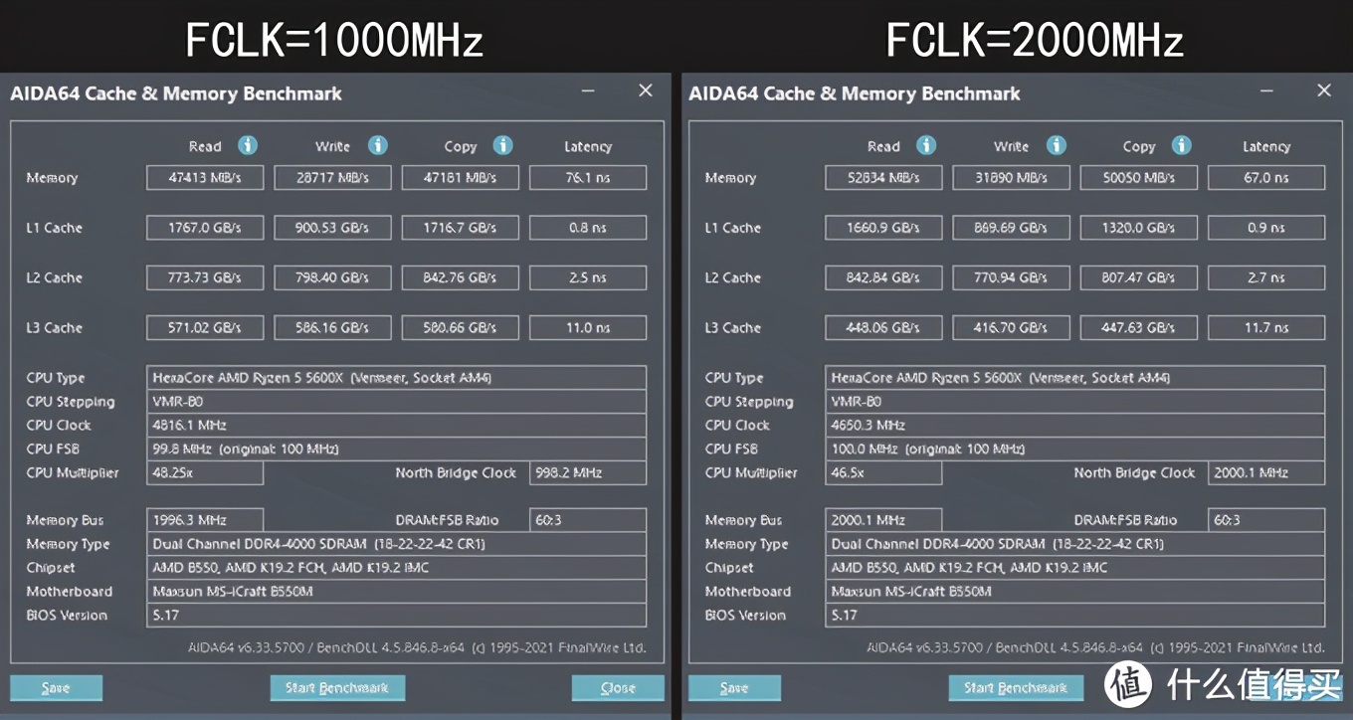Click the Copy info icon in FCLK=2000MHz window
Image resolution: width=1353 pixels, height=720 pixels.
pyautogui.click(x=1181, y=145)
